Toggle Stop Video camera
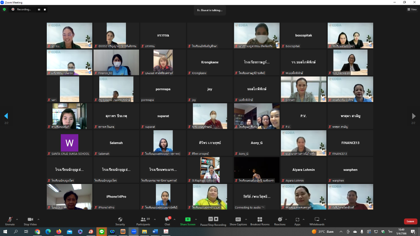This screenshot has width=420, height=236. [30, 221]
